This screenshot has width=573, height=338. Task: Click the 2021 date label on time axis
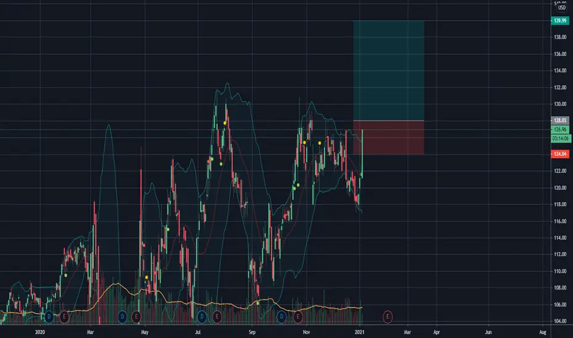point(360,332)
